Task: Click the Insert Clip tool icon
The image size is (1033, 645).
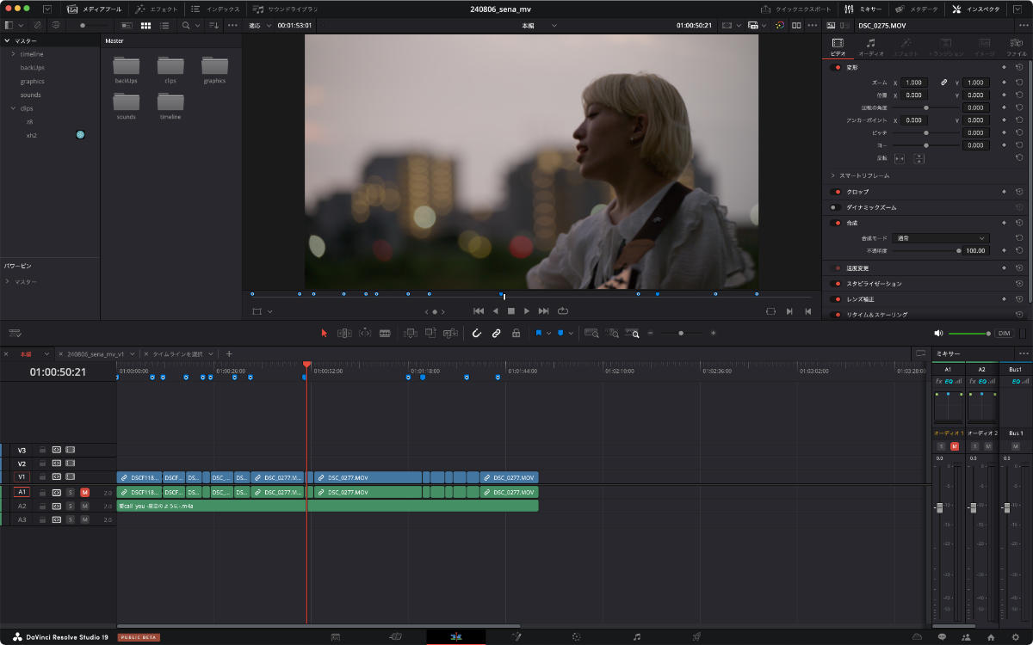Action: tap(410, 333)
